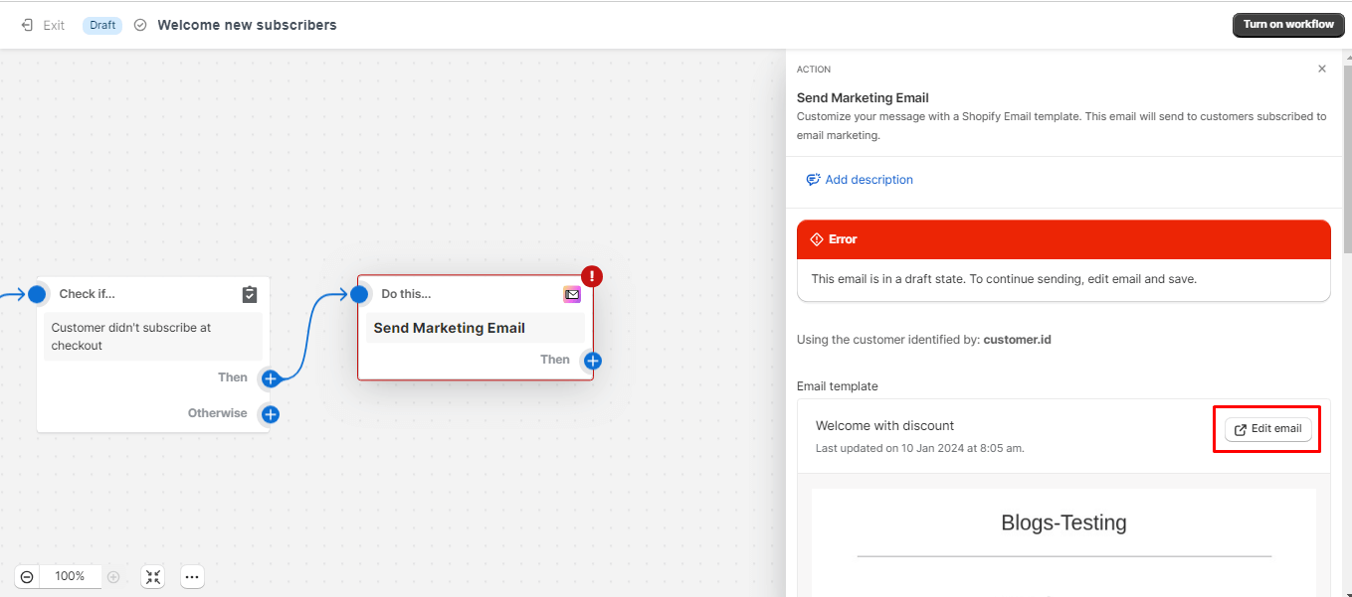1352x597 pixels.
Task: Close the Send Marketing Email action panel
Action: click(x=1321, y=68)
